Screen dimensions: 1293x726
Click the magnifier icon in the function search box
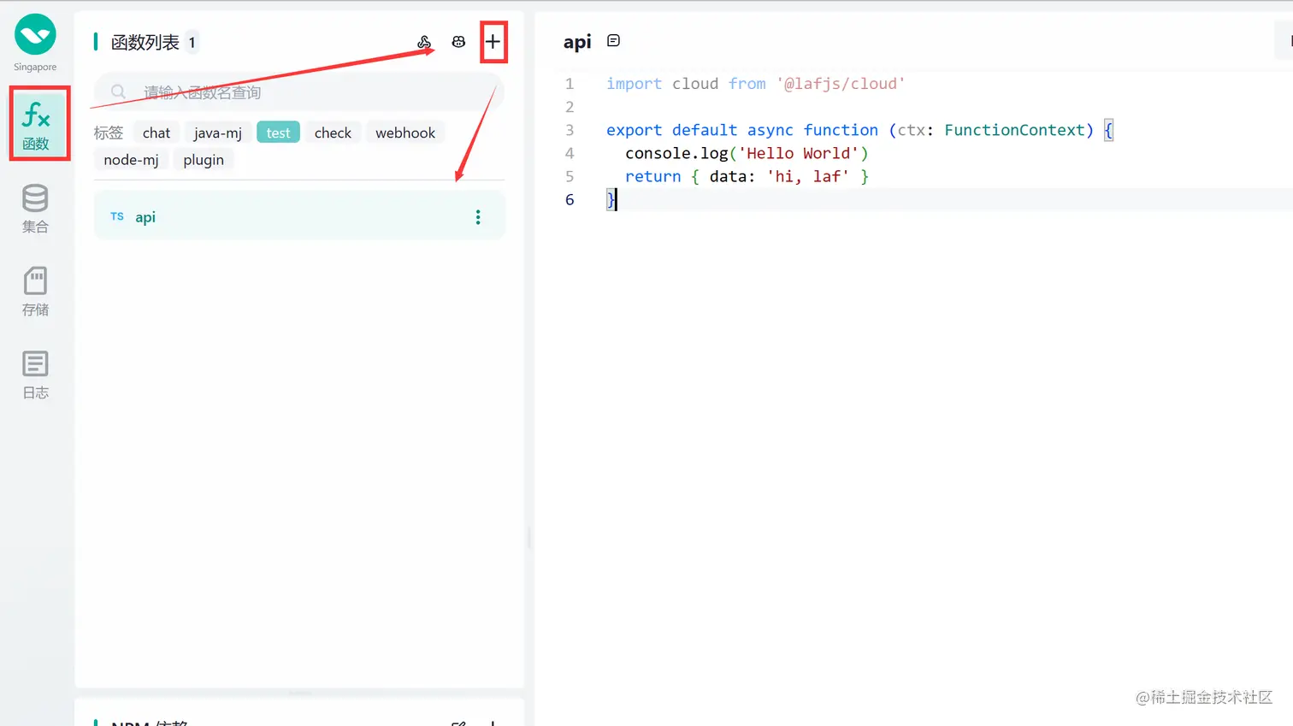(x=118, y=91)
